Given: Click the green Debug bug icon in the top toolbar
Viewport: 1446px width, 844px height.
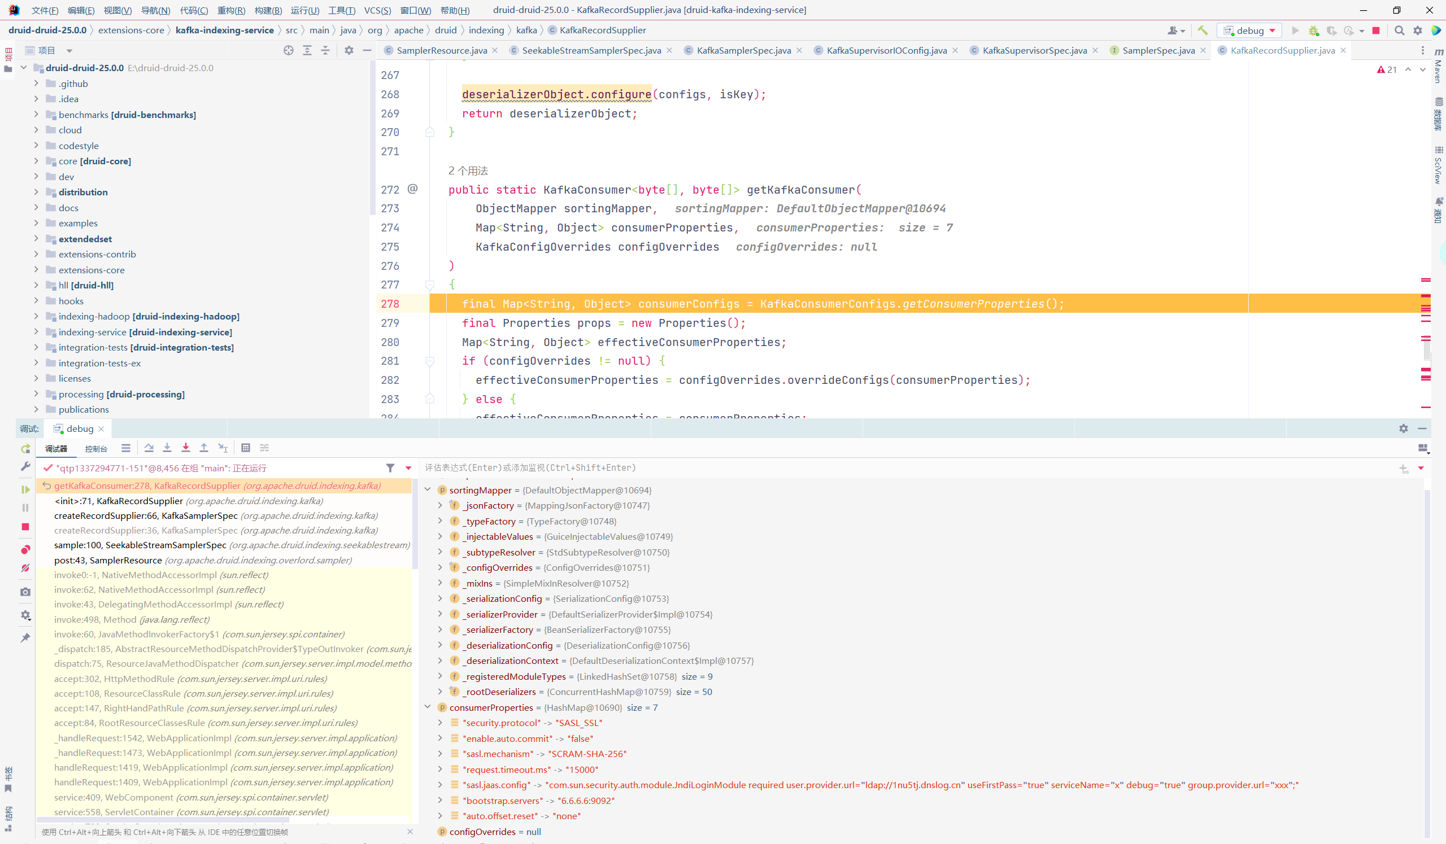Looking at the screenshot, I should click(x=1313, y=30).
